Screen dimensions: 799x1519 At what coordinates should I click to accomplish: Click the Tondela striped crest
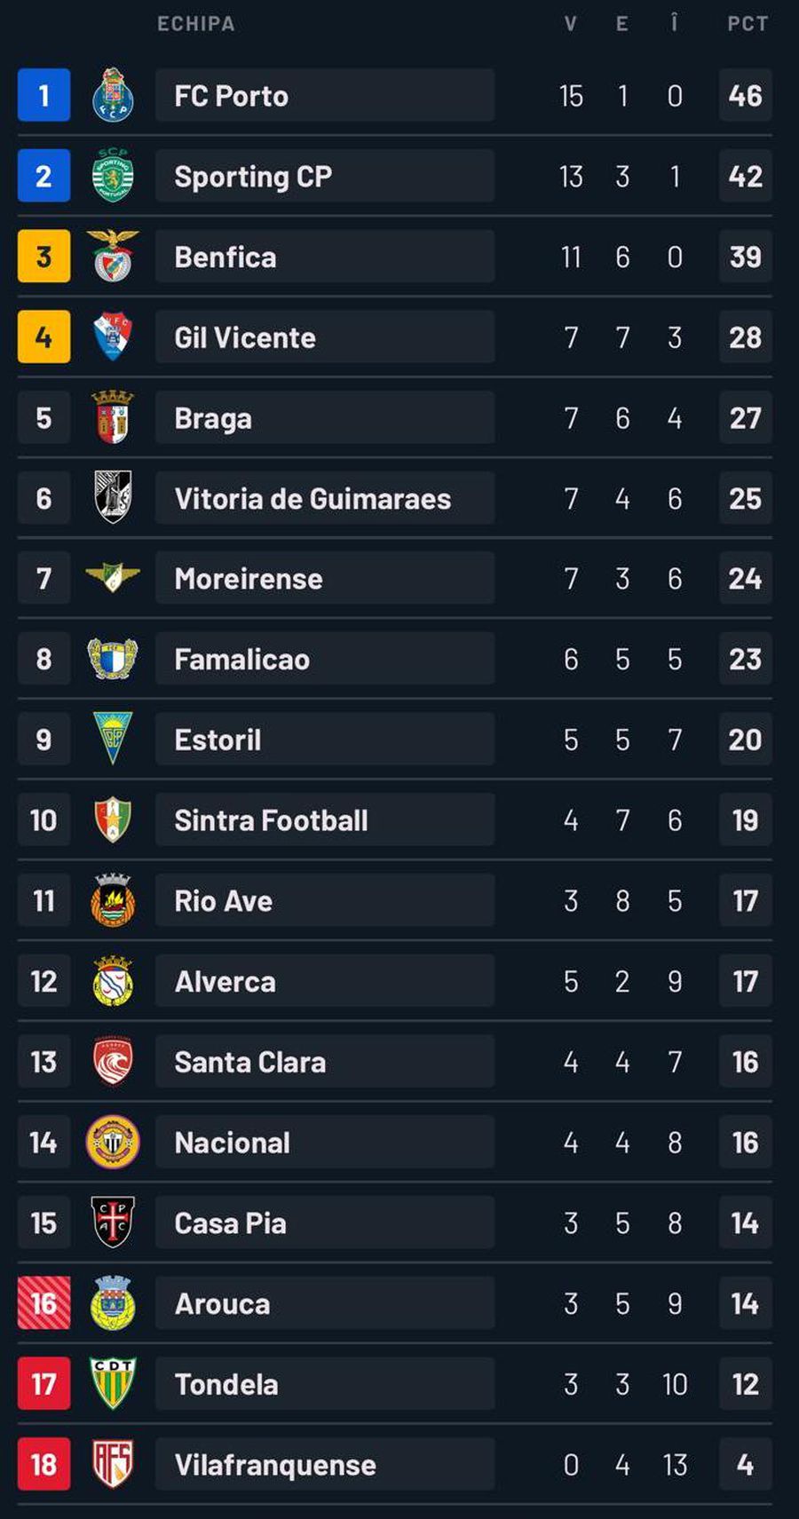click(x=113, y=1383)
